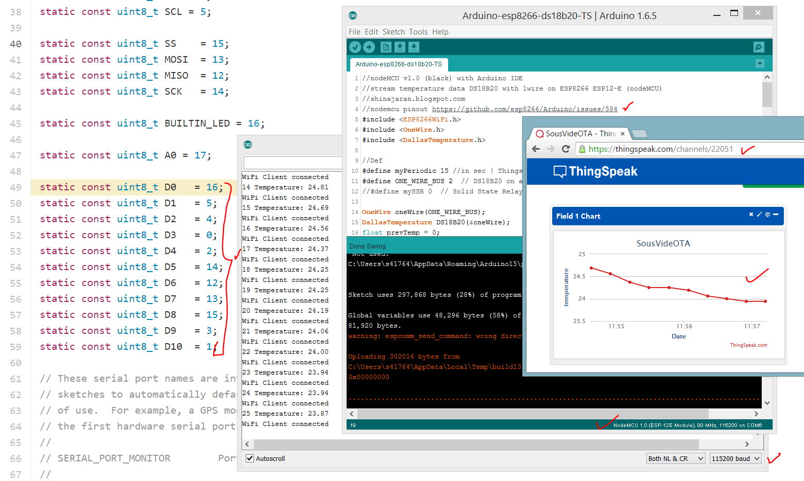The width and height of the screenshot is (804, 481).
Task: Click the thingspeak.com URL address field
Action: pyautogui.click(x=661, y=149)
